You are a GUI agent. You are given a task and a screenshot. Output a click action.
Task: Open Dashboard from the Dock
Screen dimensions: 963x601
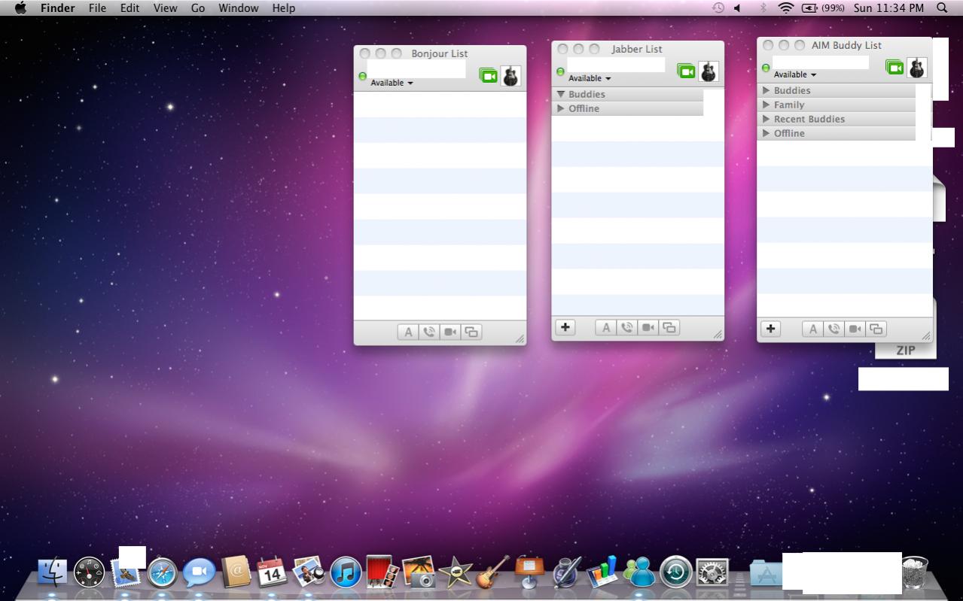click(x=89, y=573)
